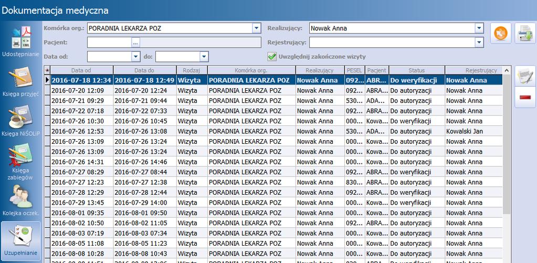Click the table scrollbar up arrow
This screenshot has height=263, width=537.
coord(507,70)
